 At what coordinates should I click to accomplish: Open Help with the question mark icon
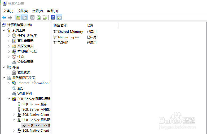(53, 17)
